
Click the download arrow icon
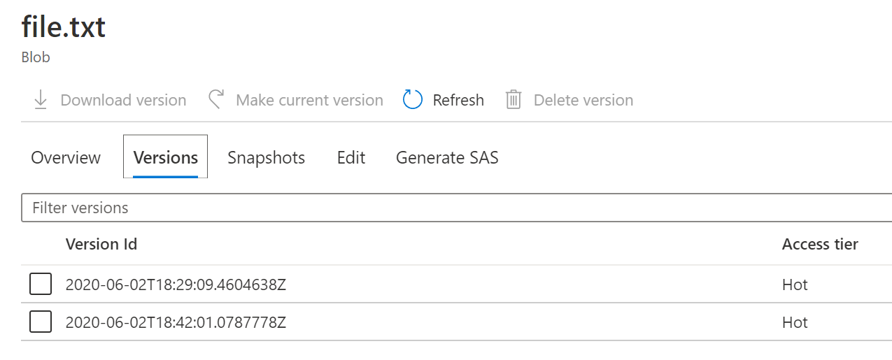(41, 100)
